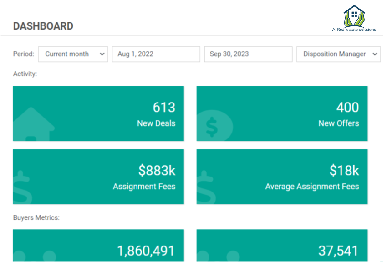Click the 37,541 buyers metric value
The height and width of the screenshot is (271, 387).
338,251
